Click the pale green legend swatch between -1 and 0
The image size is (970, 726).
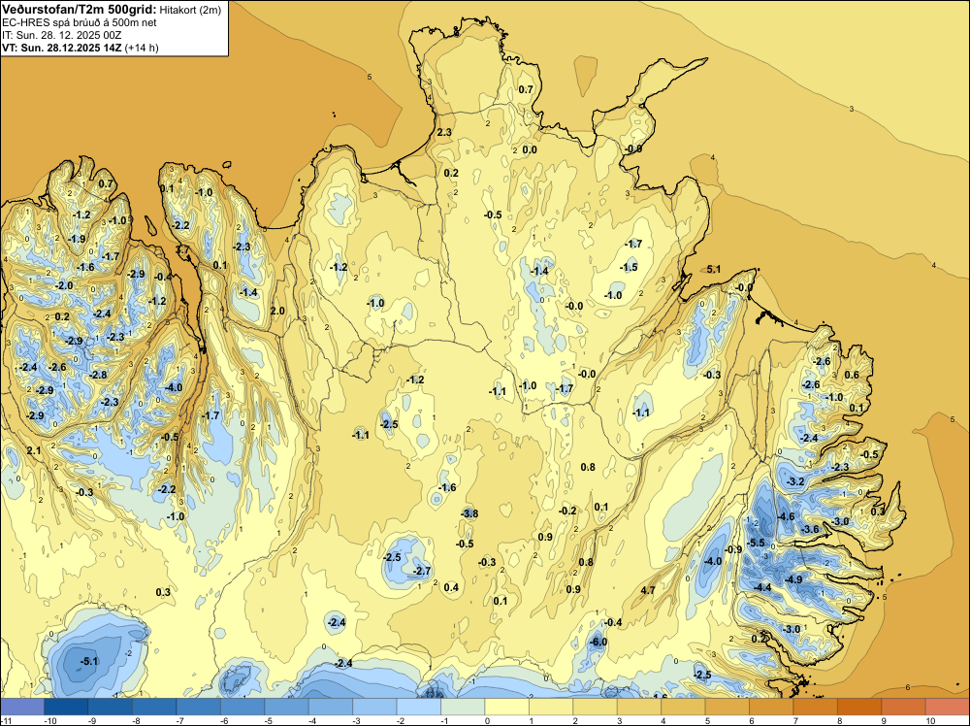[463, 707]
